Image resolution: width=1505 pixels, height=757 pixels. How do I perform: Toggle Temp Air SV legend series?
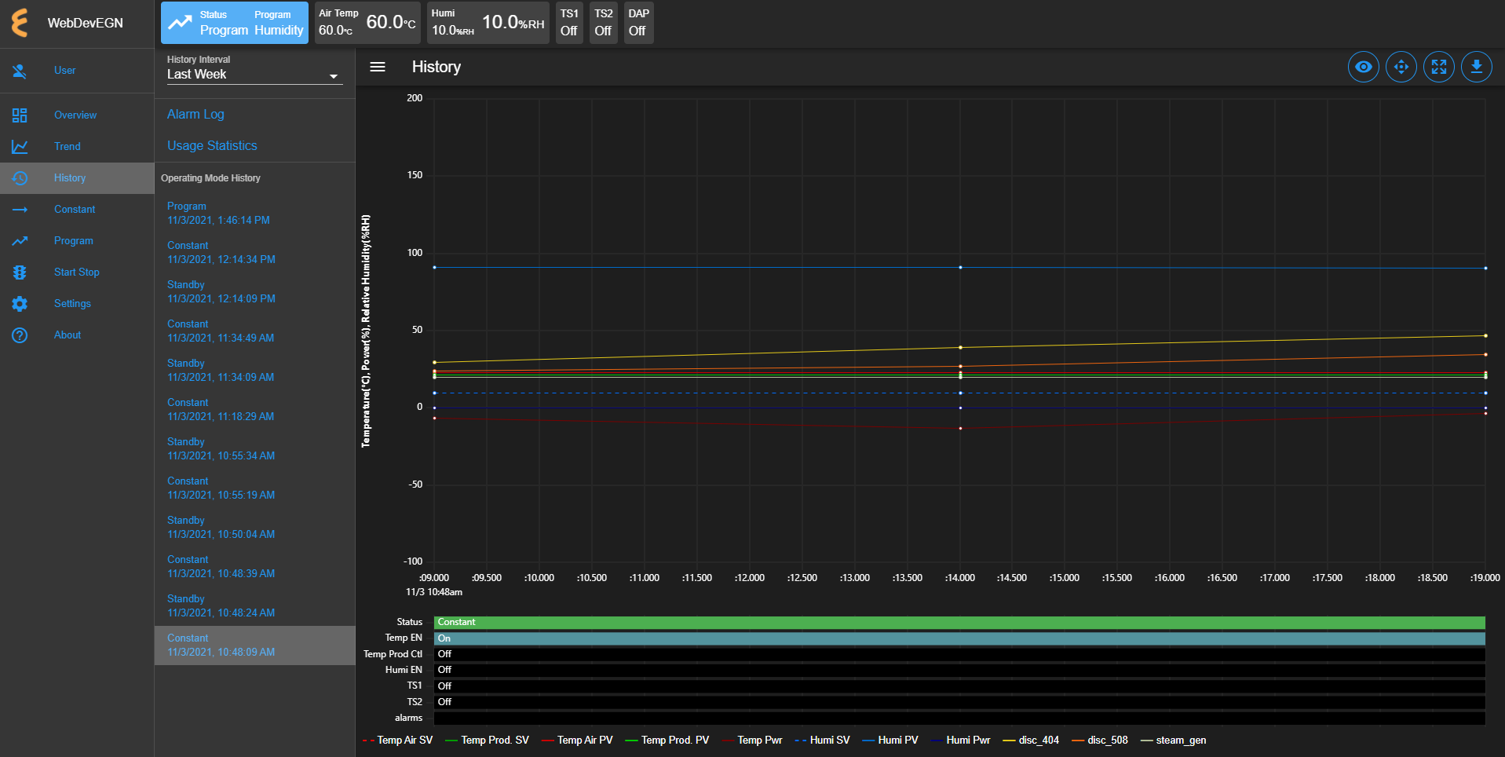click(397, 741)
